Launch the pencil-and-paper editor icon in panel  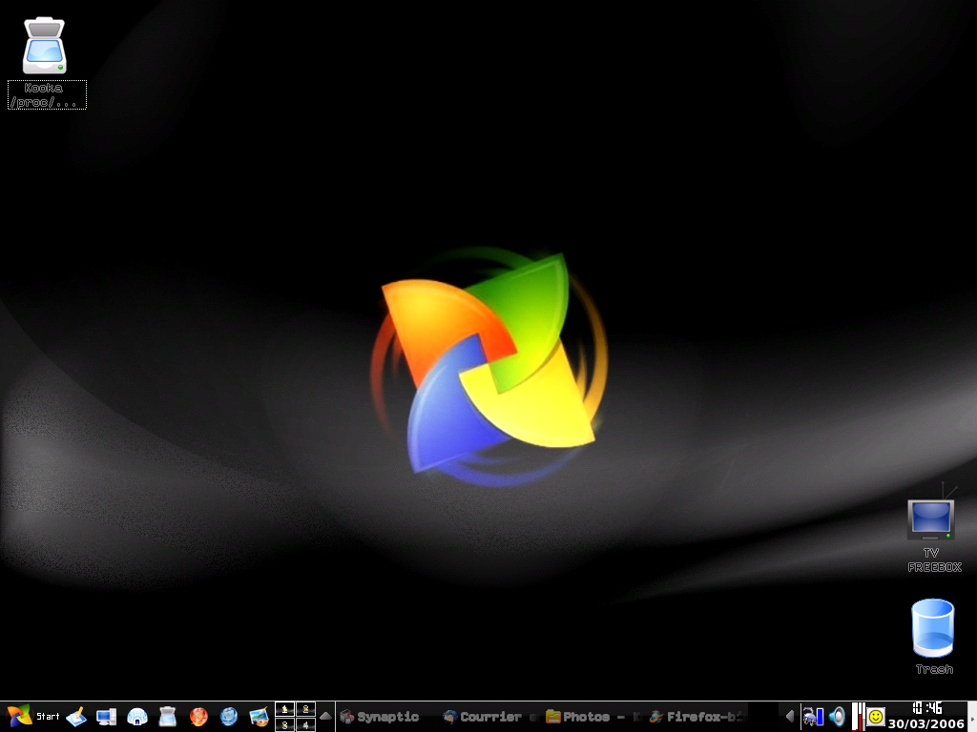[76, 717]
